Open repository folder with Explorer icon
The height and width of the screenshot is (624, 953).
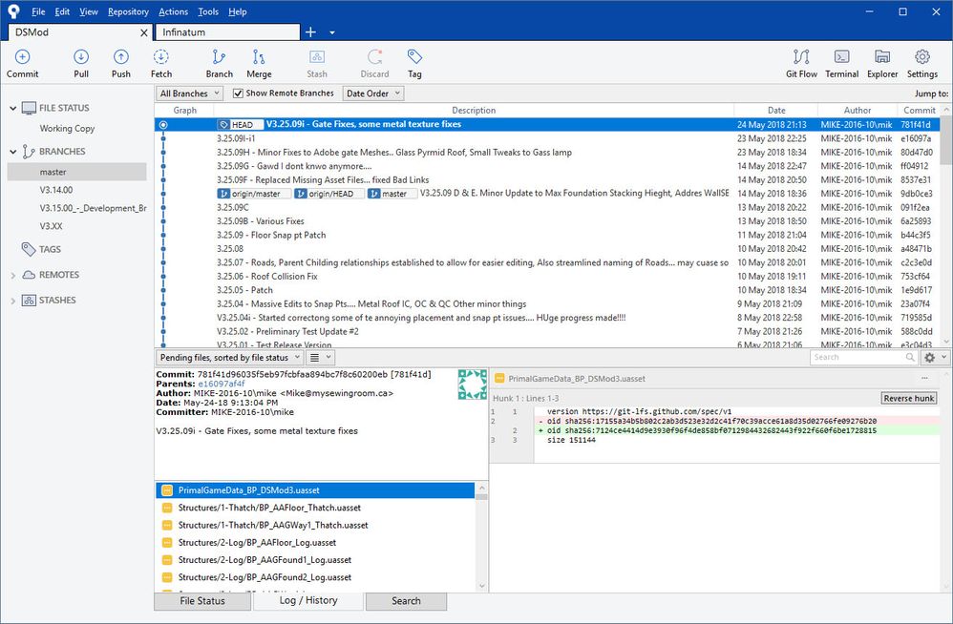882,63
